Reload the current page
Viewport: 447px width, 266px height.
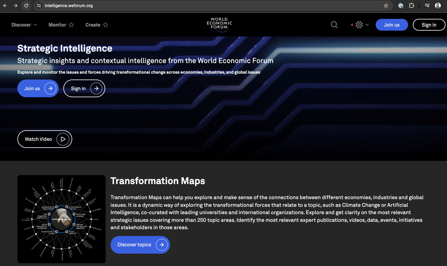[26, 6]
